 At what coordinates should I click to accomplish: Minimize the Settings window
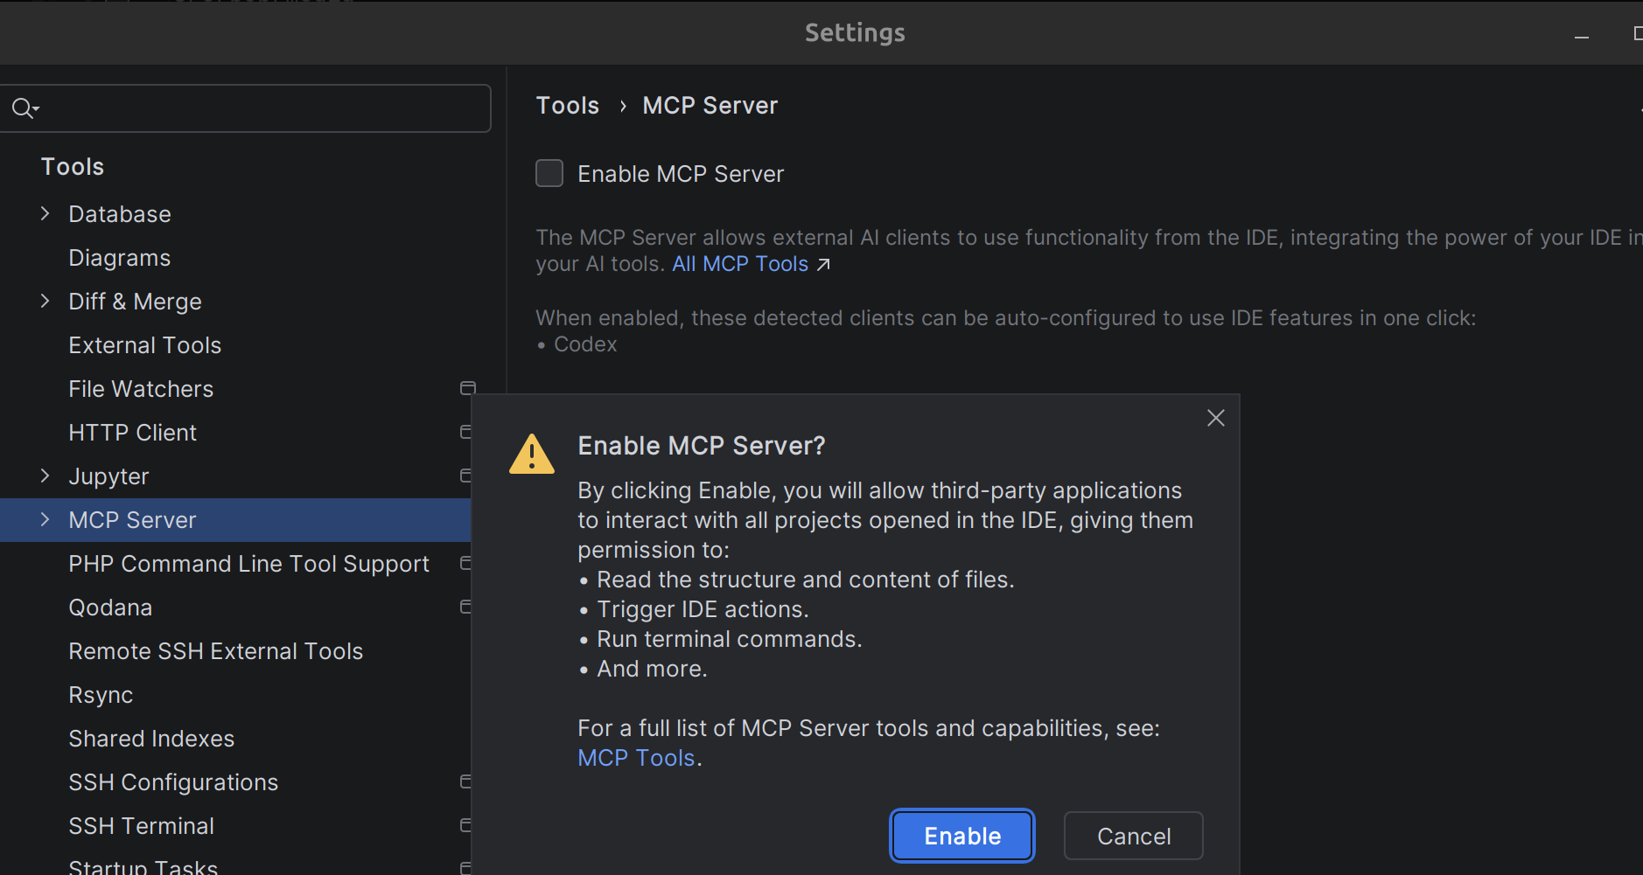(x=1581, y=35)
